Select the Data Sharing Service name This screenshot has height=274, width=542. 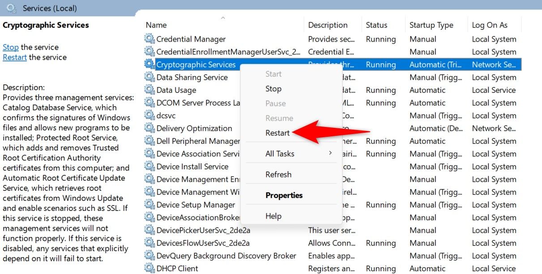click(x=192, y=77)
